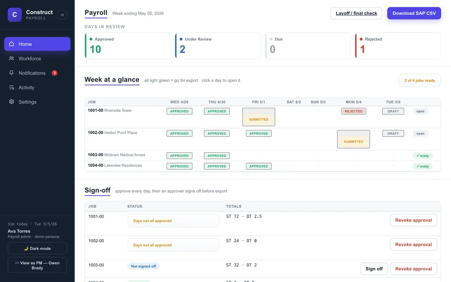This screenshot has width=451, height=282.
Task: Open Harbor Point Plaza WED 4/29 approved day
Action: 180,134
